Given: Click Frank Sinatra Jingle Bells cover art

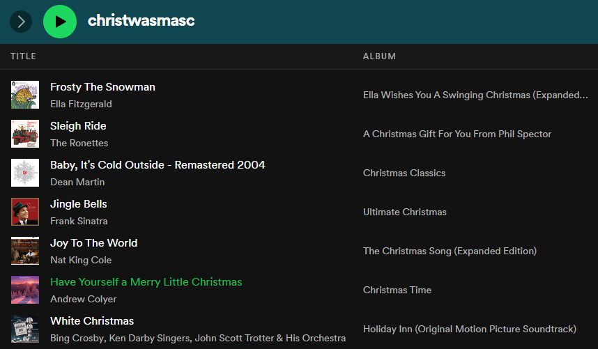Looking at the screenshot, I should pyautogui.click(x=25, y=212).
